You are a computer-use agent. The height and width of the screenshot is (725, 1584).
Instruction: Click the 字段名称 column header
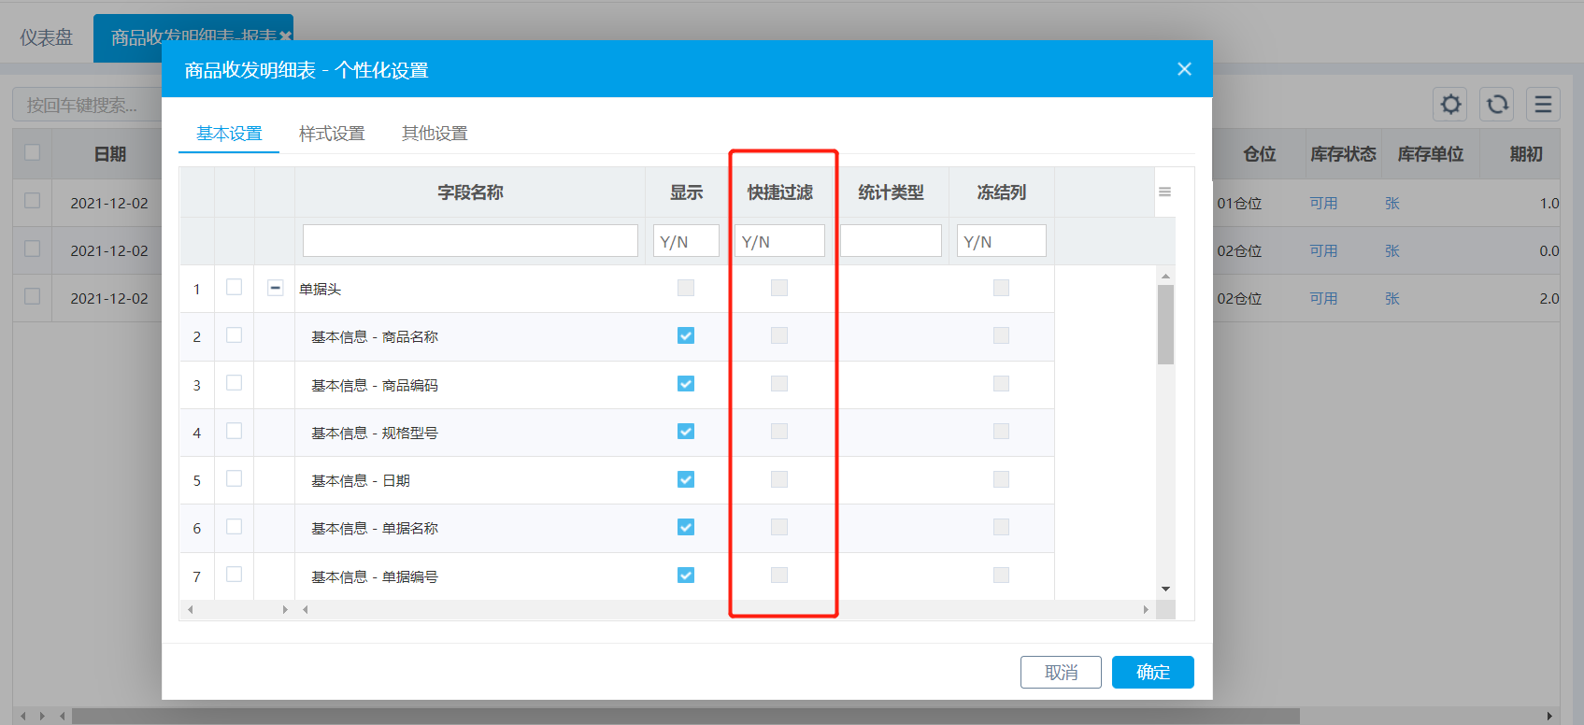[x=470, y=192]
